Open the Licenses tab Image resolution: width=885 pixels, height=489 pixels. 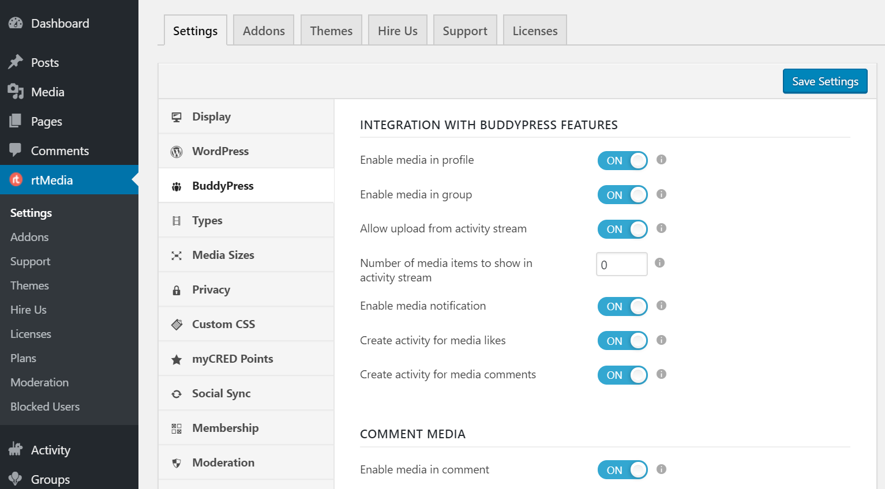point(534,30)
